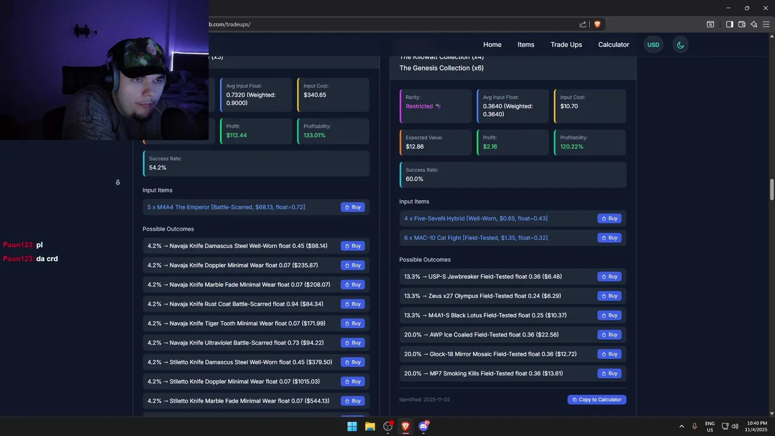Open the volume speaker tray icon
This screenshot has height=436, width=775.
pyautogui.click(x=735, y=426)
